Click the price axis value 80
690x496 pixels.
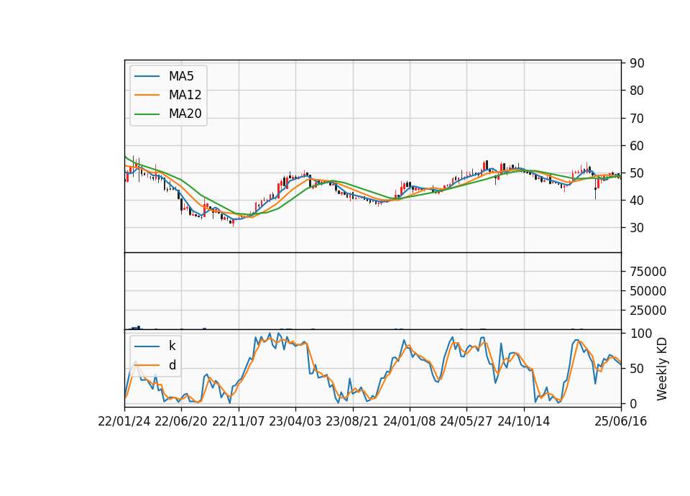pyautogui.click(x=637, y=91)
